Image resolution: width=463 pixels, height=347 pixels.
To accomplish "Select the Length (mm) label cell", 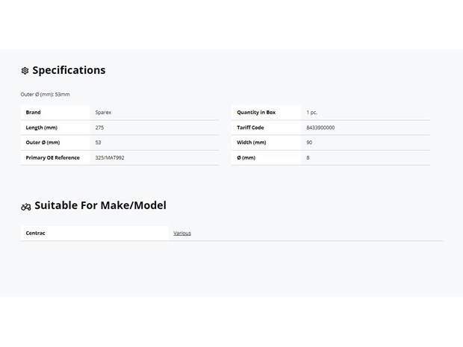I will 55,128.
